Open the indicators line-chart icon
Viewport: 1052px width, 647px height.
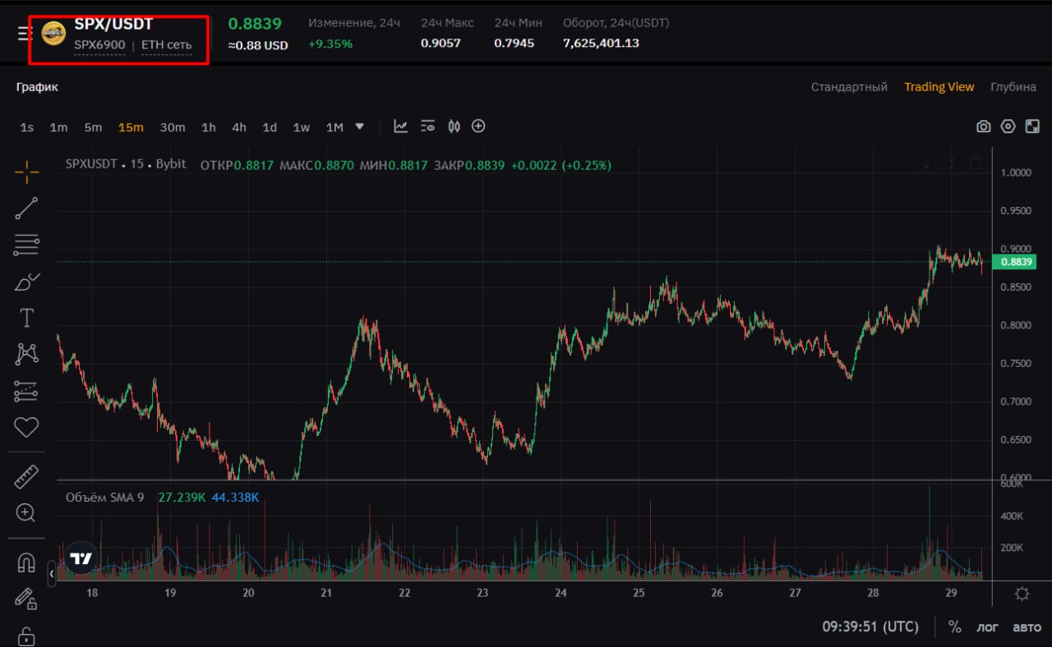click(x=401, y=126)
